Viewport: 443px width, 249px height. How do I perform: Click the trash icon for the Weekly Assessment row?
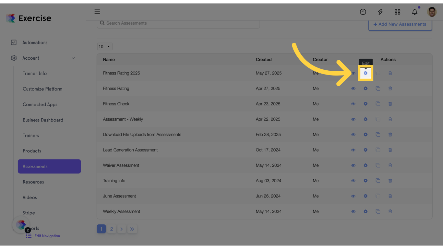[x=390, y=211]
